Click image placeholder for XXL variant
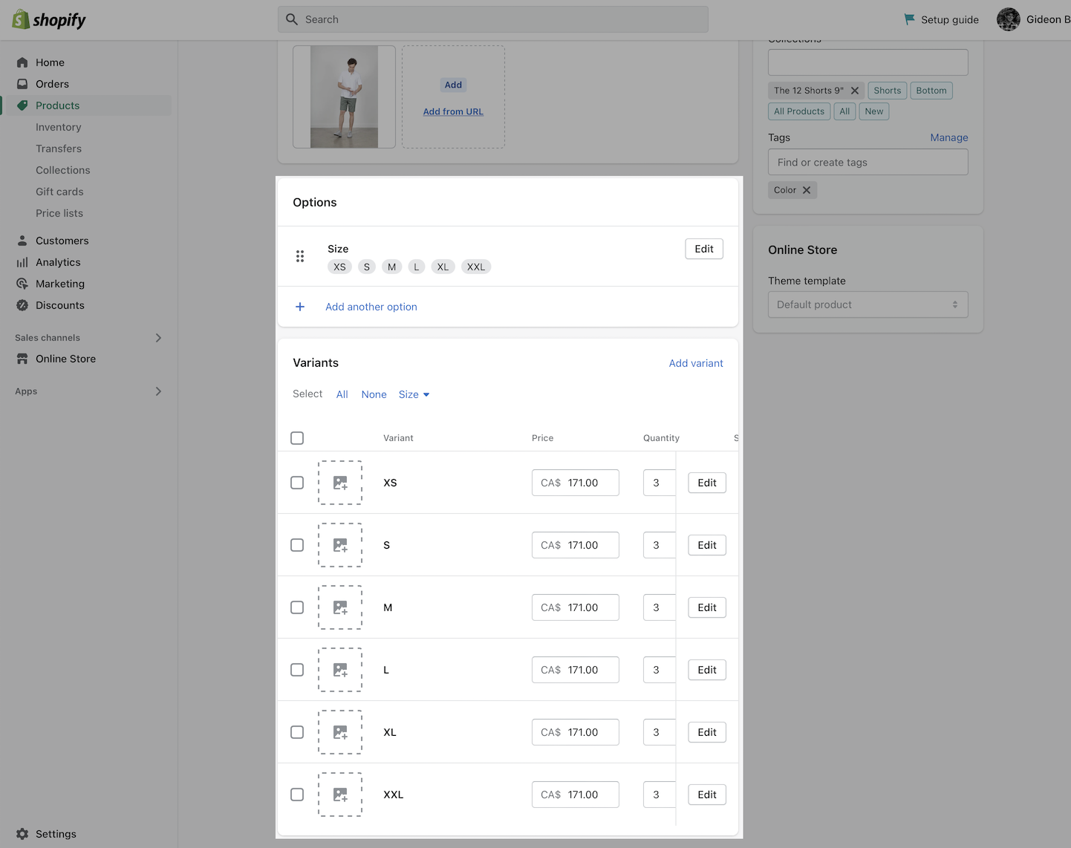Image resolution: width=1071 pixels, height=848 pixels. tap(340, 795)
